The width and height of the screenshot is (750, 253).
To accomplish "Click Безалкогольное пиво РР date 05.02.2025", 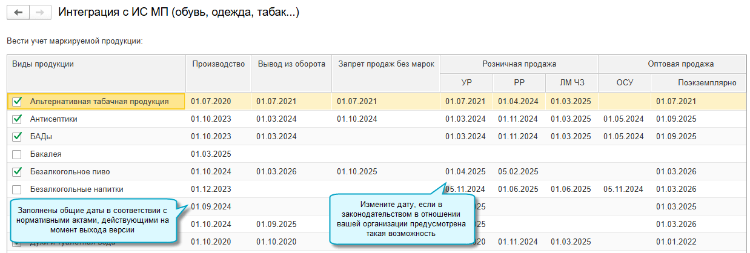I will (518, 172).
